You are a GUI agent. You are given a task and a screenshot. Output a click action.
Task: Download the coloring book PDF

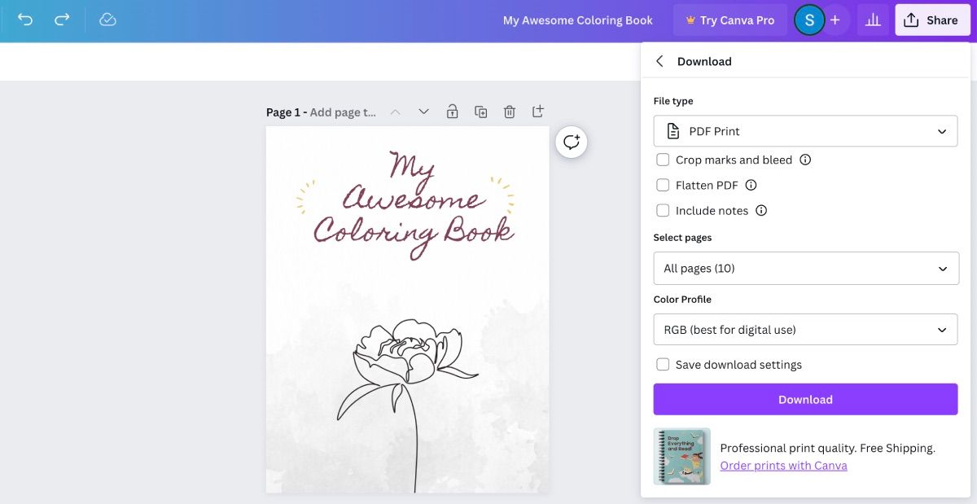click(x=805, y=399)
